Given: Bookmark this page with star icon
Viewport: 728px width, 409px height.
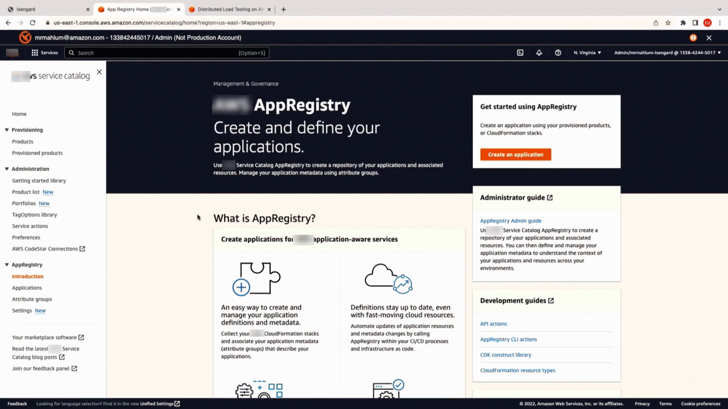Looking at the screenshot, I should [668, 23].
